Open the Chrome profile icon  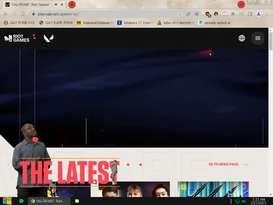(259, 14)
